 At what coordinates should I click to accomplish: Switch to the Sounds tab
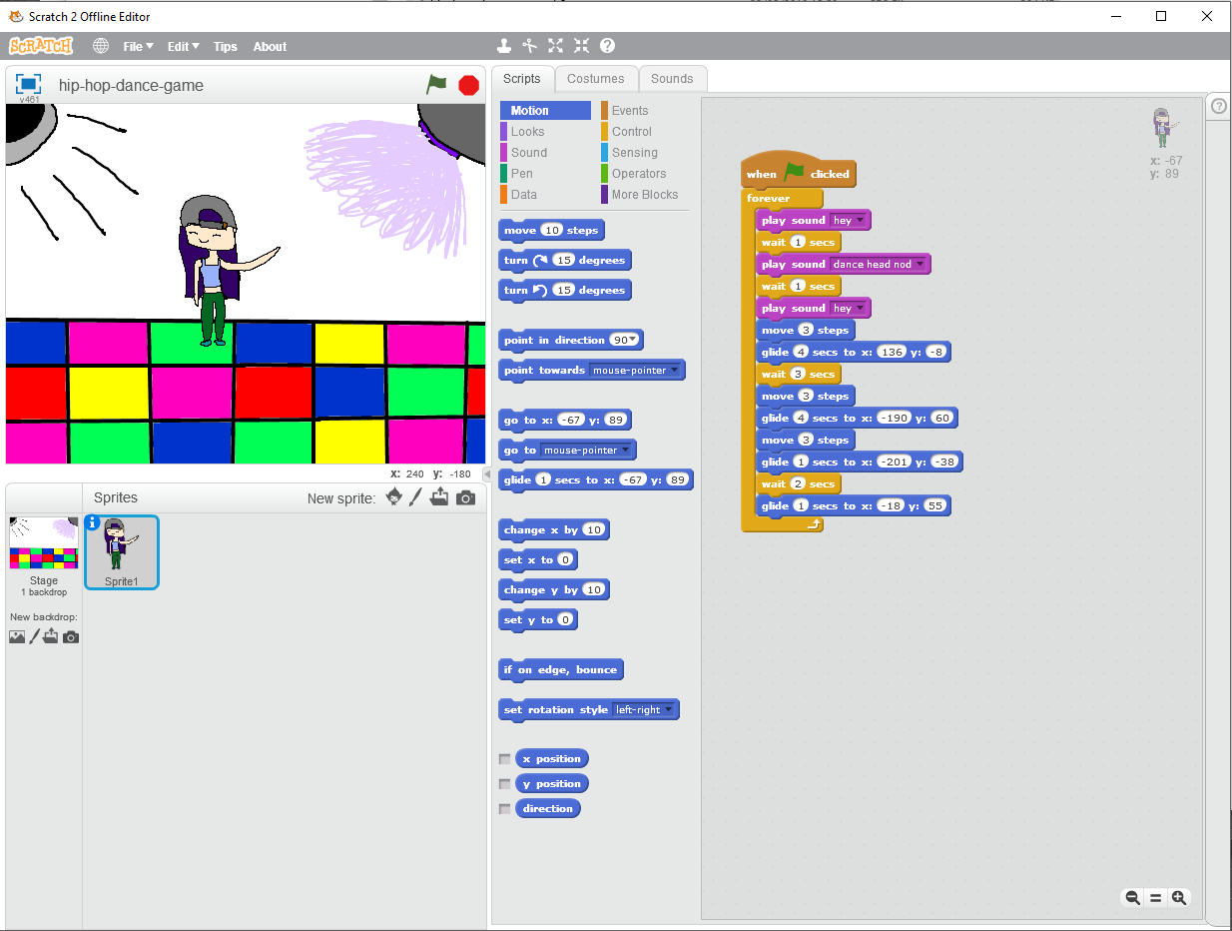coord(672,79)
